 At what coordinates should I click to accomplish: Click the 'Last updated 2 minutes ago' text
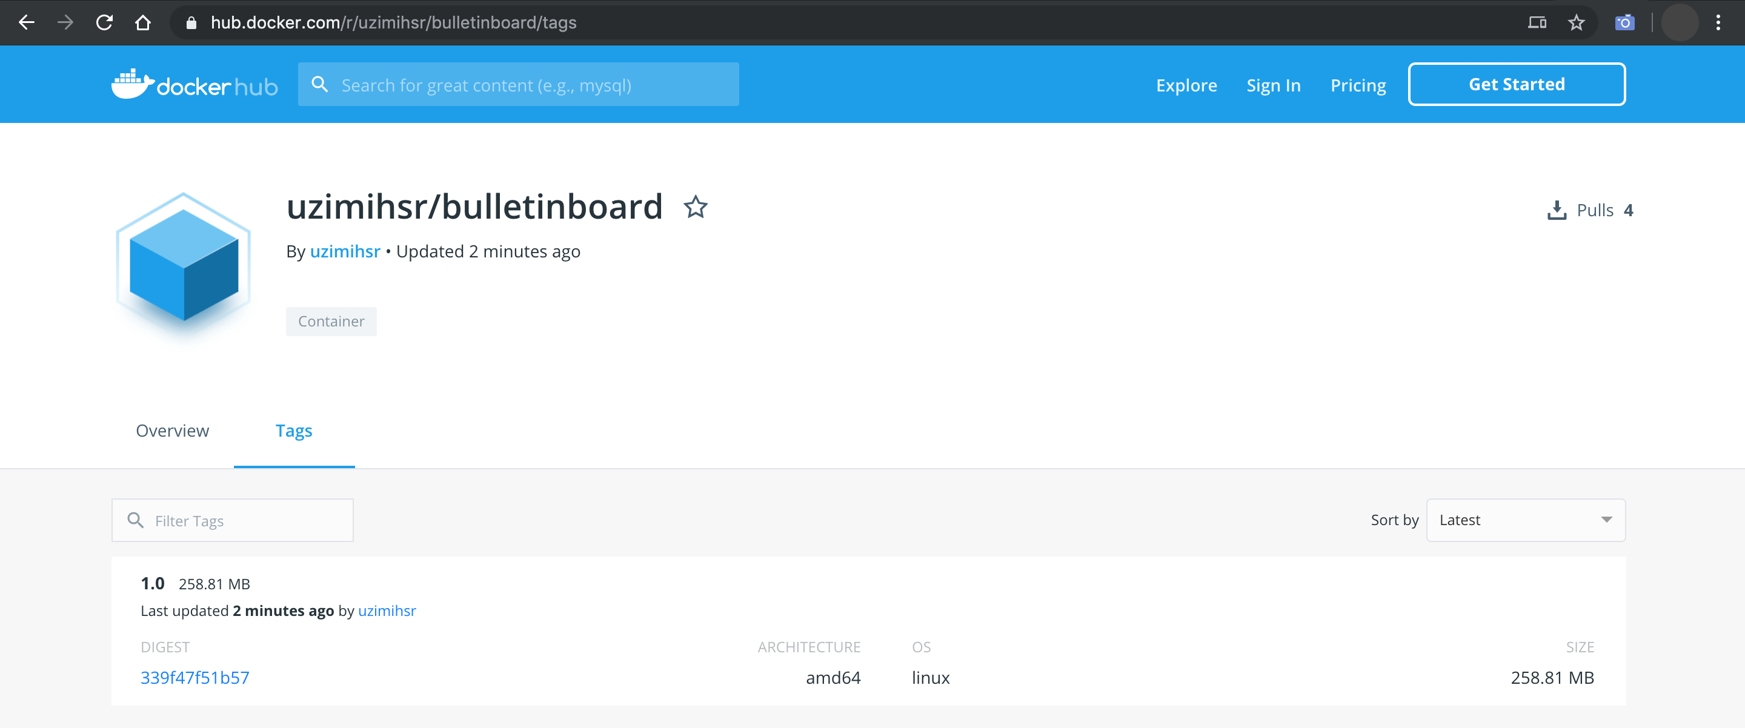tap(237, 610)
